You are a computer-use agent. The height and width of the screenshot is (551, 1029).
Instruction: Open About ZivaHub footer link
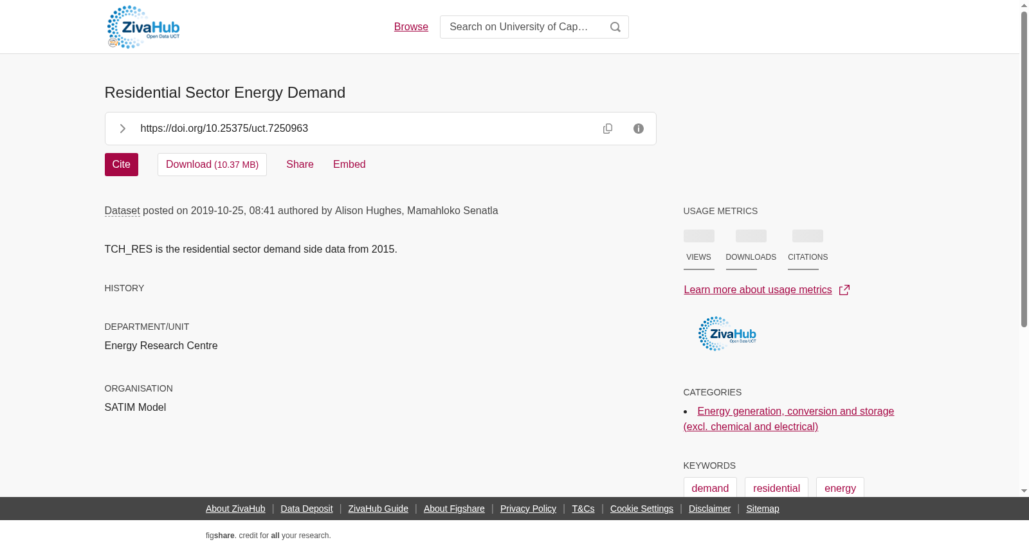point(235,509)
